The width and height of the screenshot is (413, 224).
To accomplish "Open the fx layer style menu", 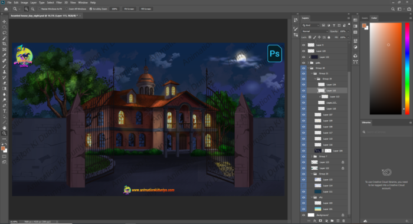I will click(314, 221).
